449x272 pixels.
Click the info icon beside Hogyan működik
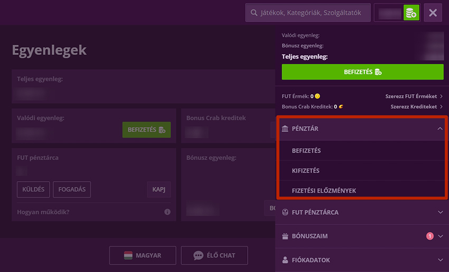click(167, 212)
